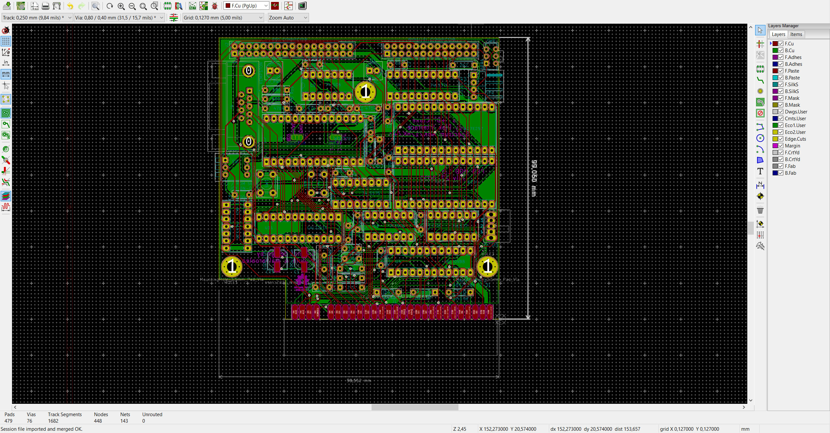Screen dimensions: 830x433
Task: Select the Eco1.User layer name
Action: point(795,125)
